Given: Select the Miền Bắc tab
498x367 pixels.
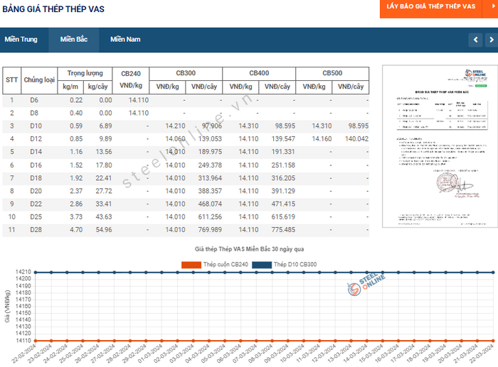Looking at the screenshot, I should pyautogui.click(x=74, y=40).
